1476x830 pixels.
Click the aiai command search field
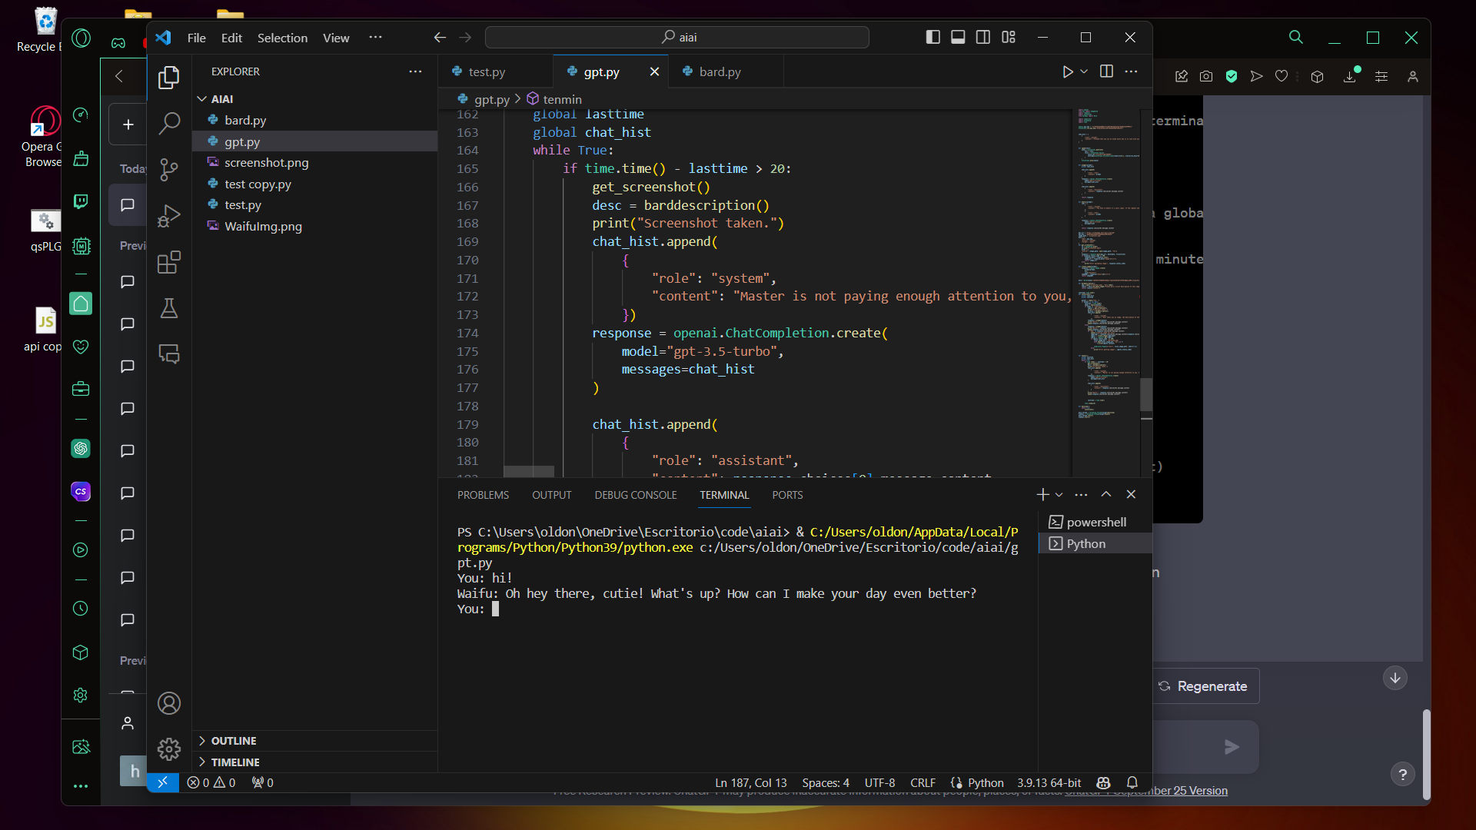[x=677, y=37]
